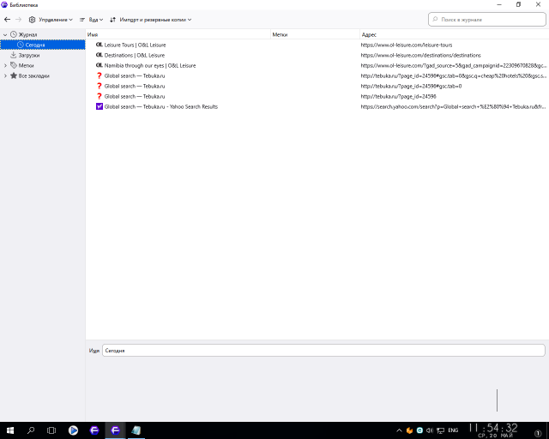
Task: Focus the Поиск в журнале search field
Action: click(486, 20)
